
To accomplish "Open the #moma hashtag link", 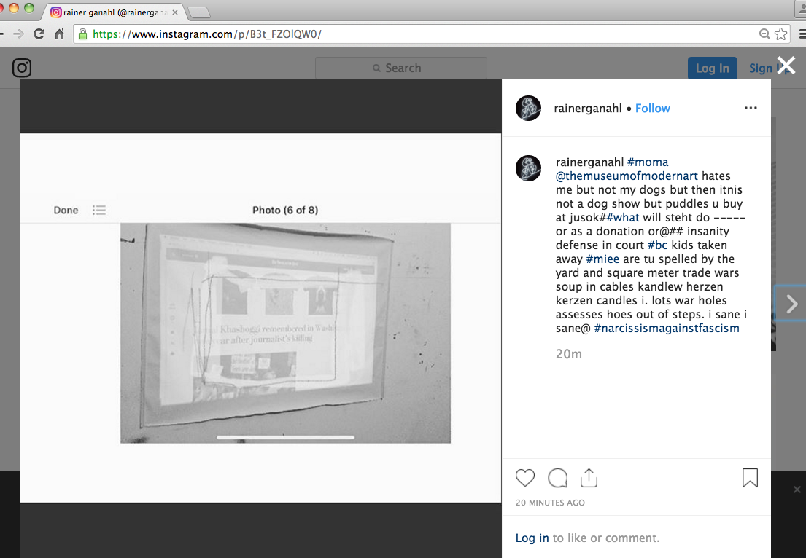I will click(648, 162).
